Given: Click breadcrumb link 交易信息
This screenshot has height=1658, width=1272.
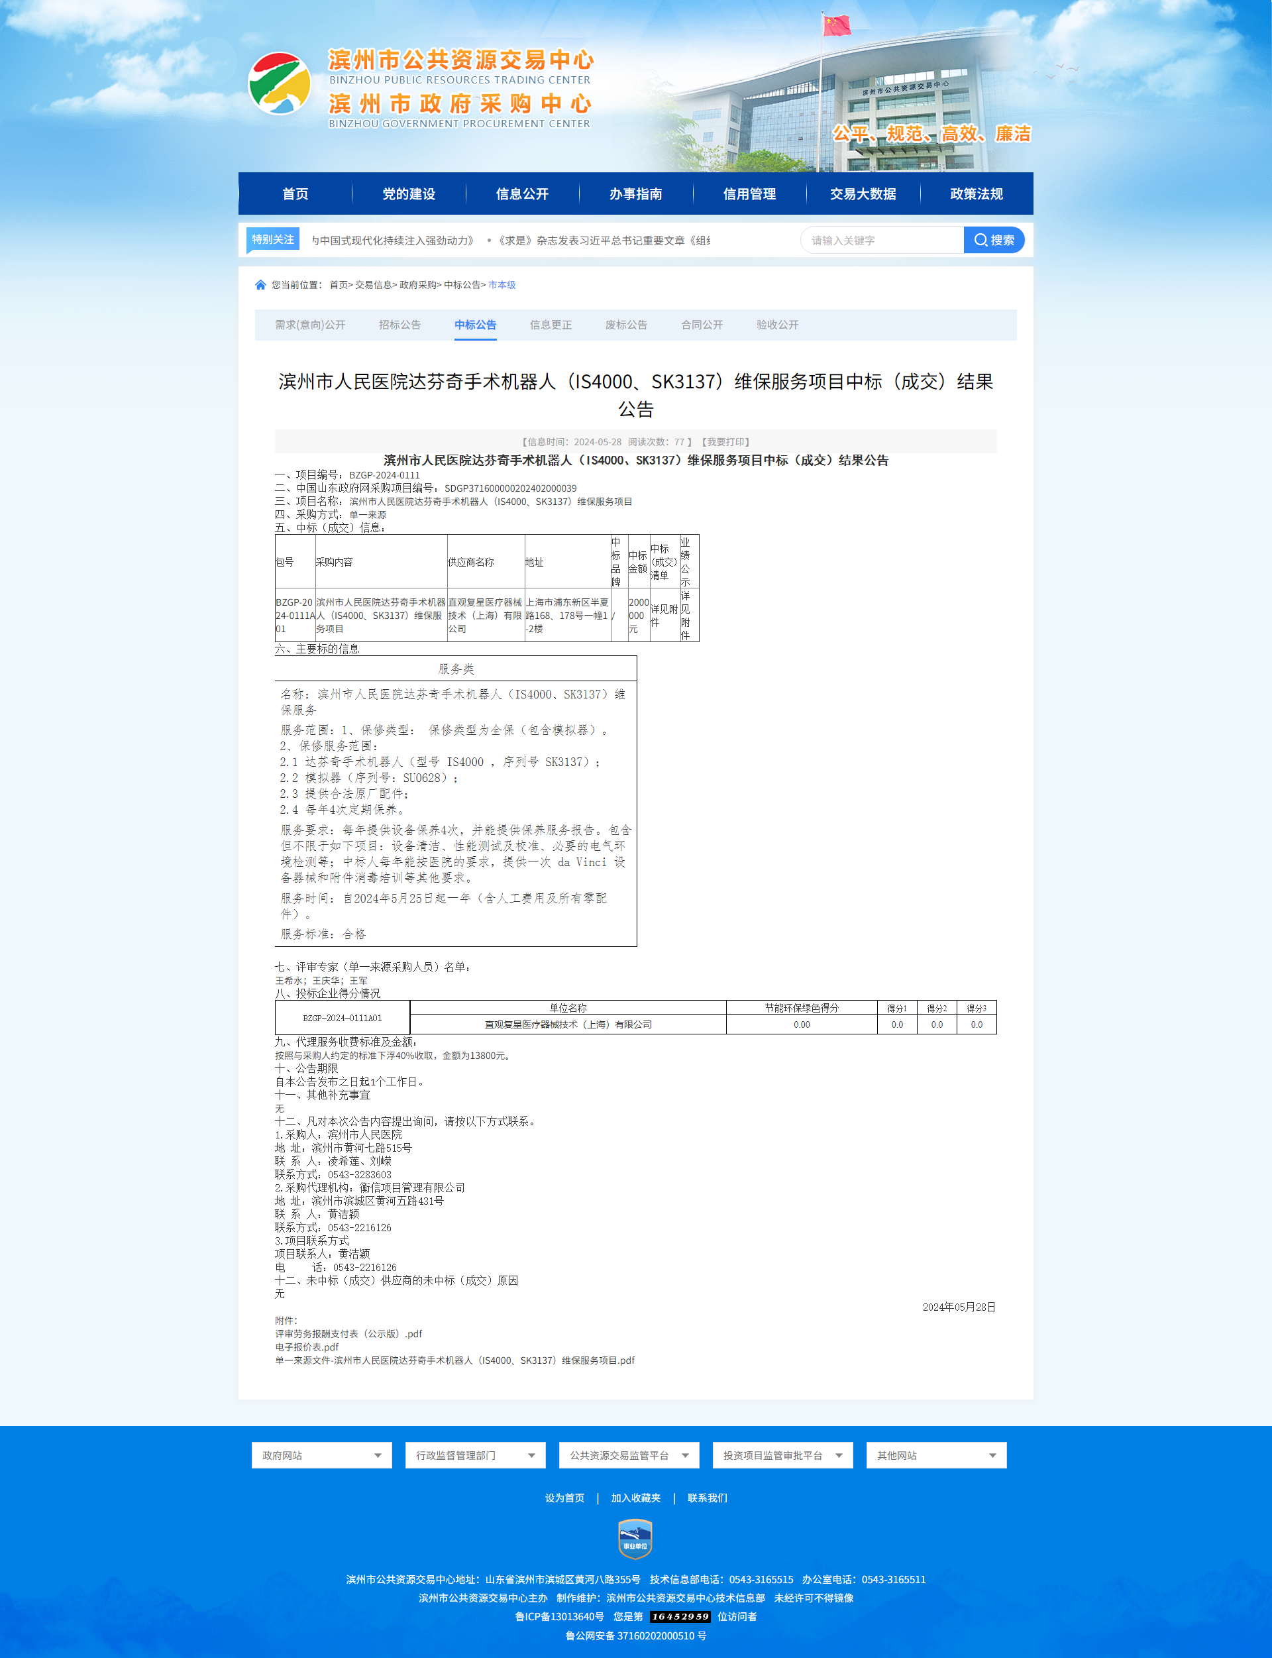Looking at the screenshot, I should click(373, 285).
